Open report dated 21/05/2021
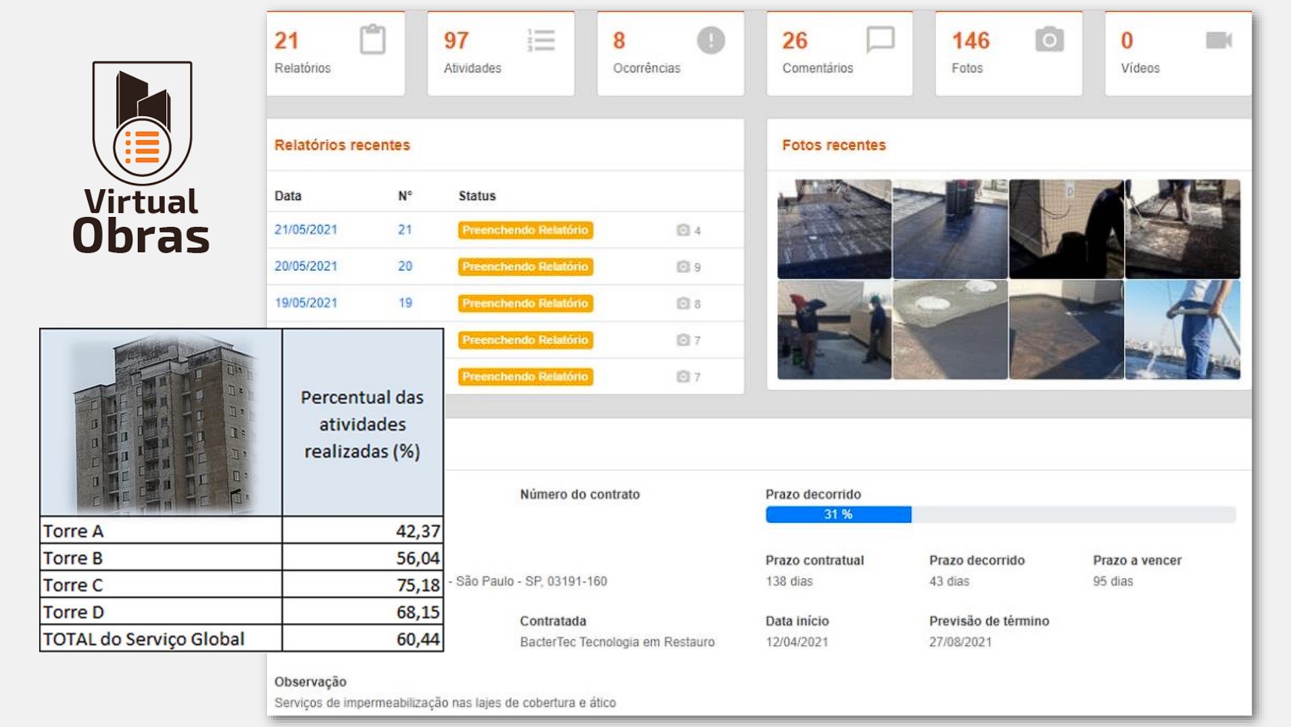Image resolution: width=1291 pixels, height=727 pixels. [x=306, y=230]
